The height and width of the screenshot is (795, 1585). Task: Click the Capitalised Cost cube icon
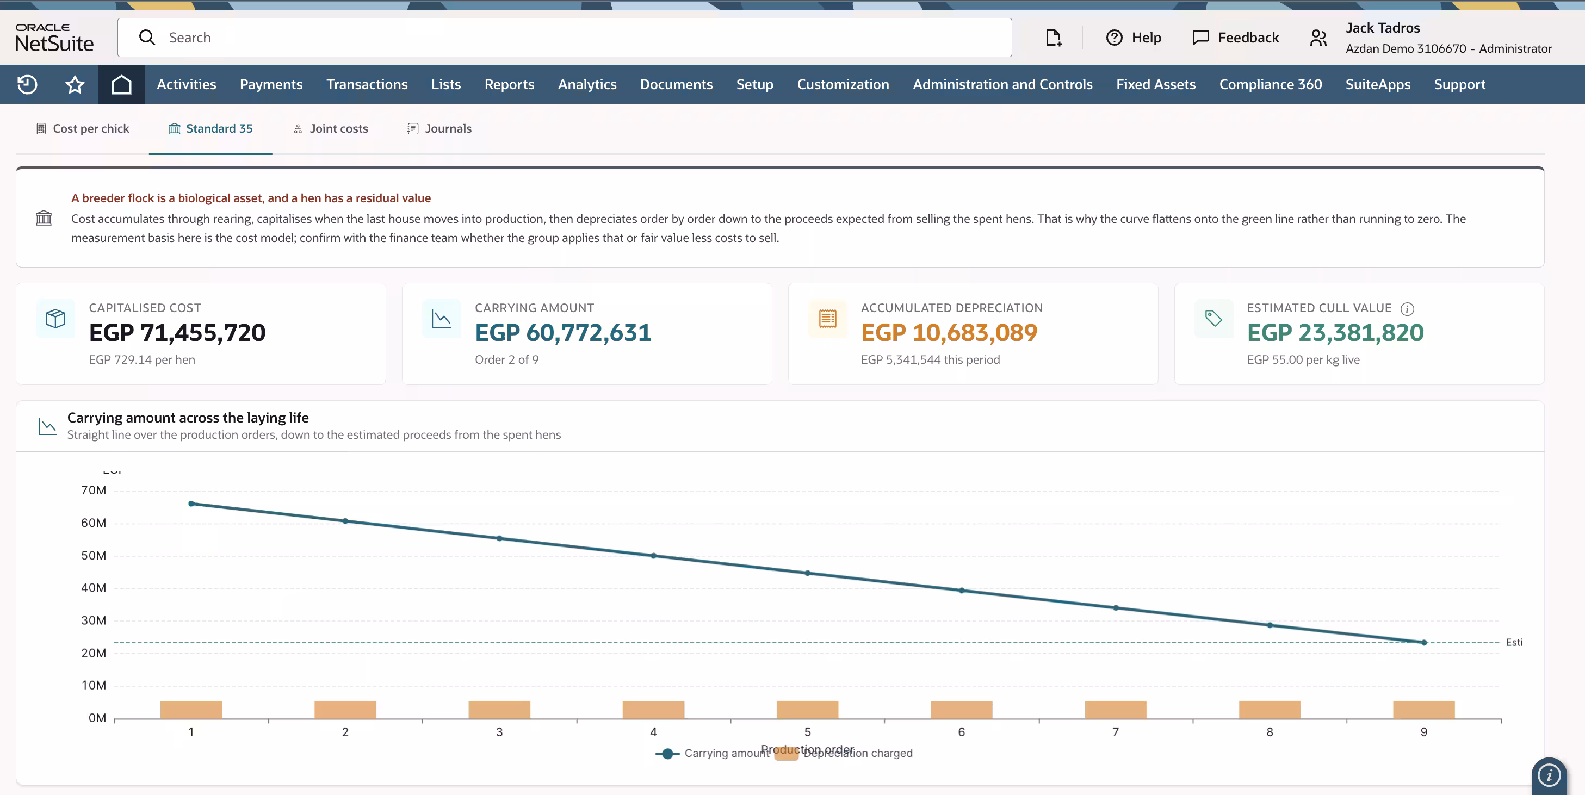pyautogui.click(x=55, y=319)
